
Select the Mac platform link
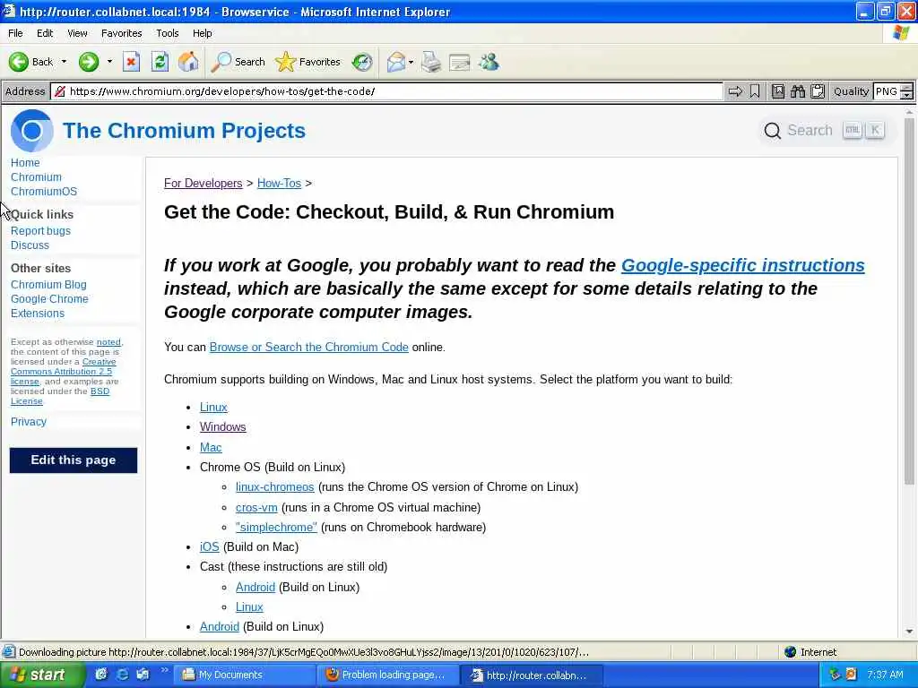click(x=211, y=447)
